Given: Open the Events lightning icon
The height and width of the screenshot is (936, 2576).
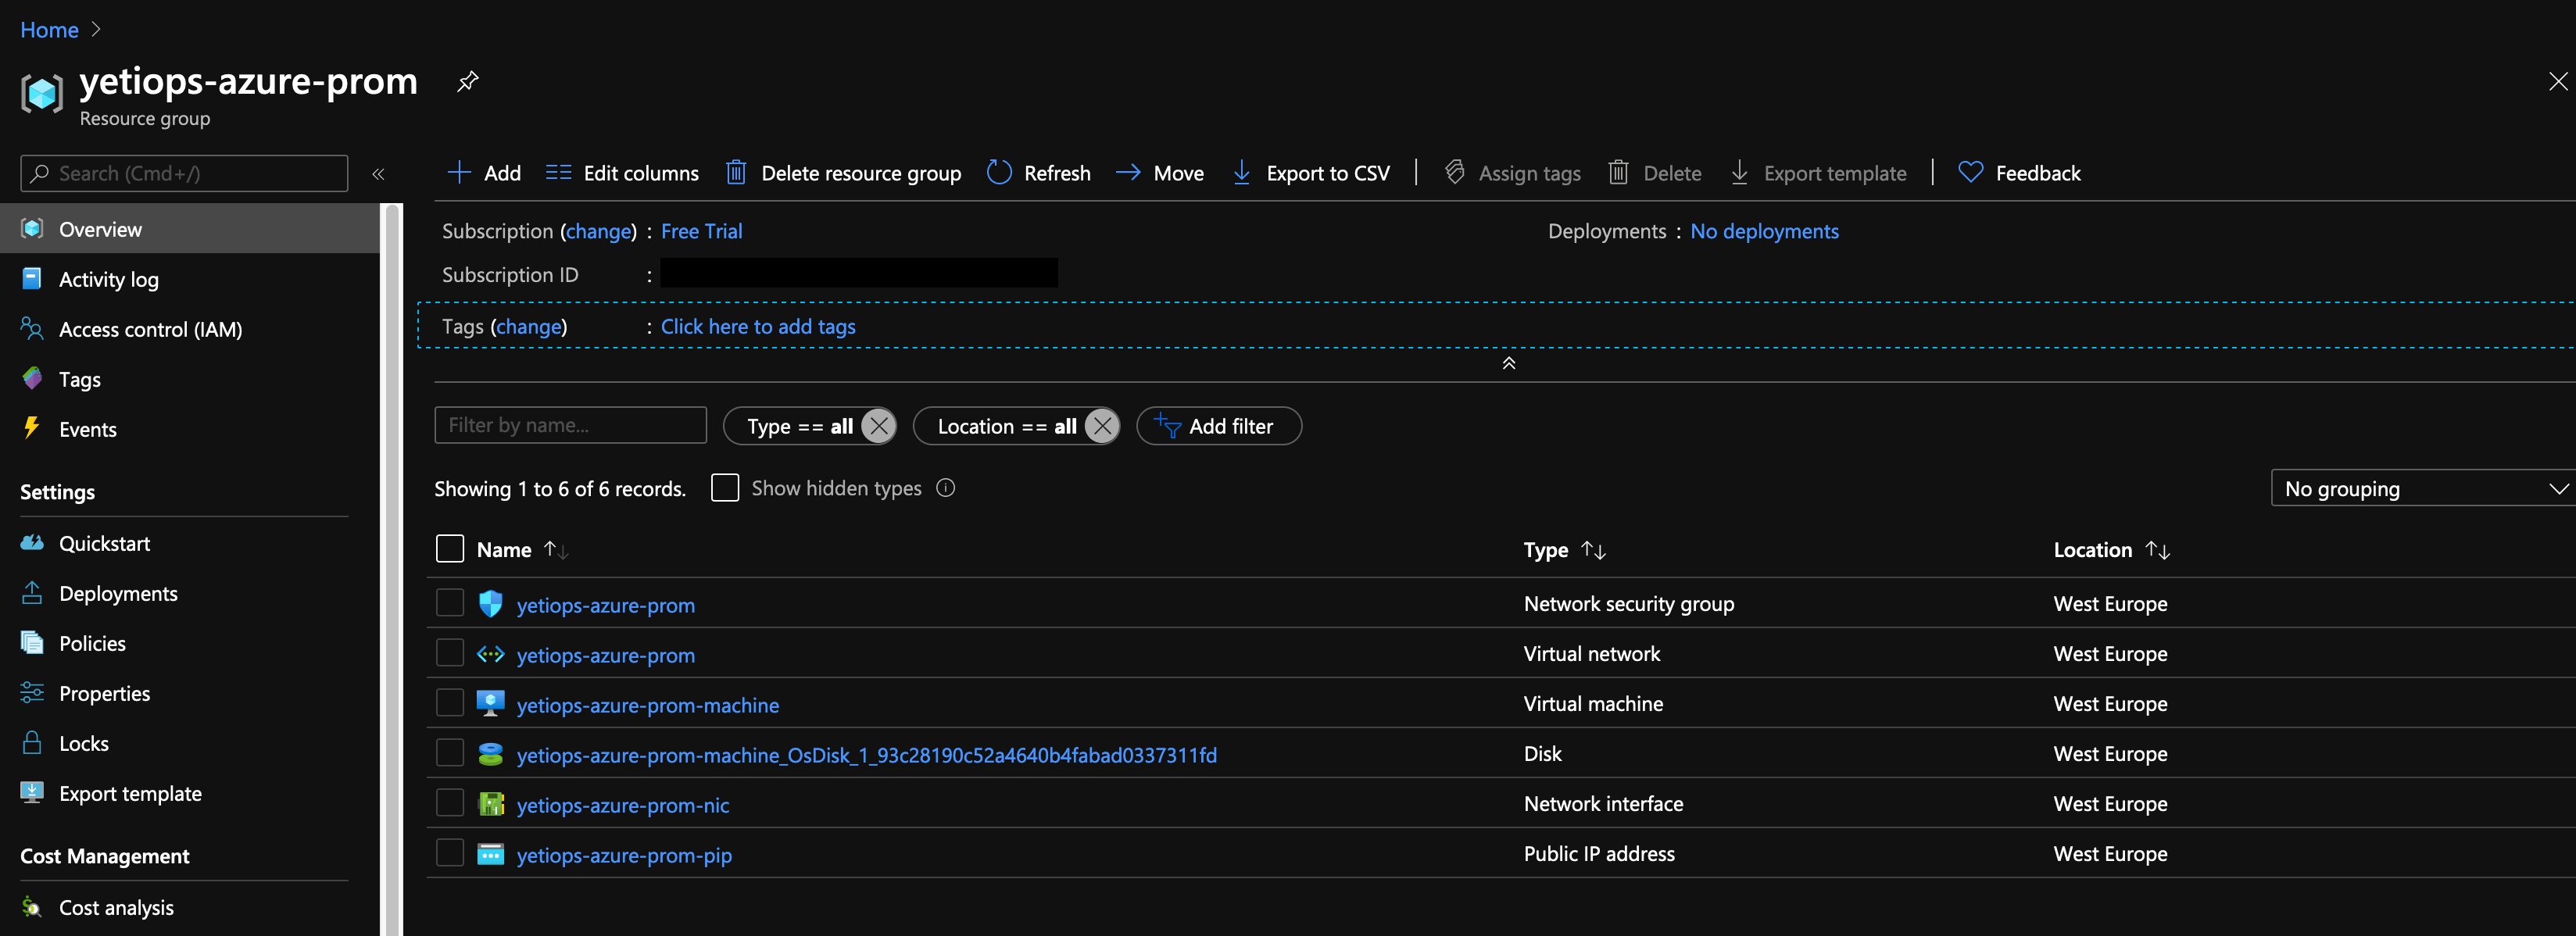Looking at the screenshot, I should coord(31,428).
